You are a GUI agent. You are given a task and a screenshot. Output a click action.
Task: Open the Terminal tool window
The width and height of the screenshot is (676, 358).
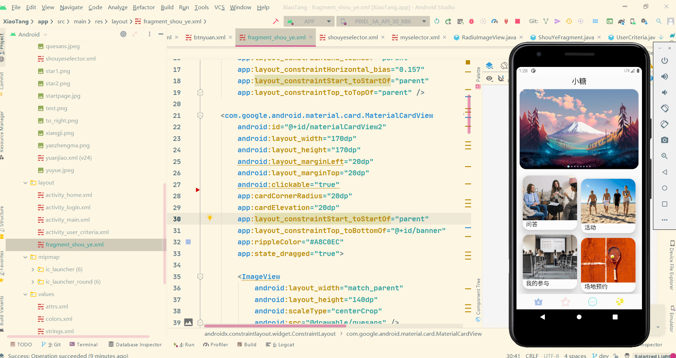pos(84,345)
